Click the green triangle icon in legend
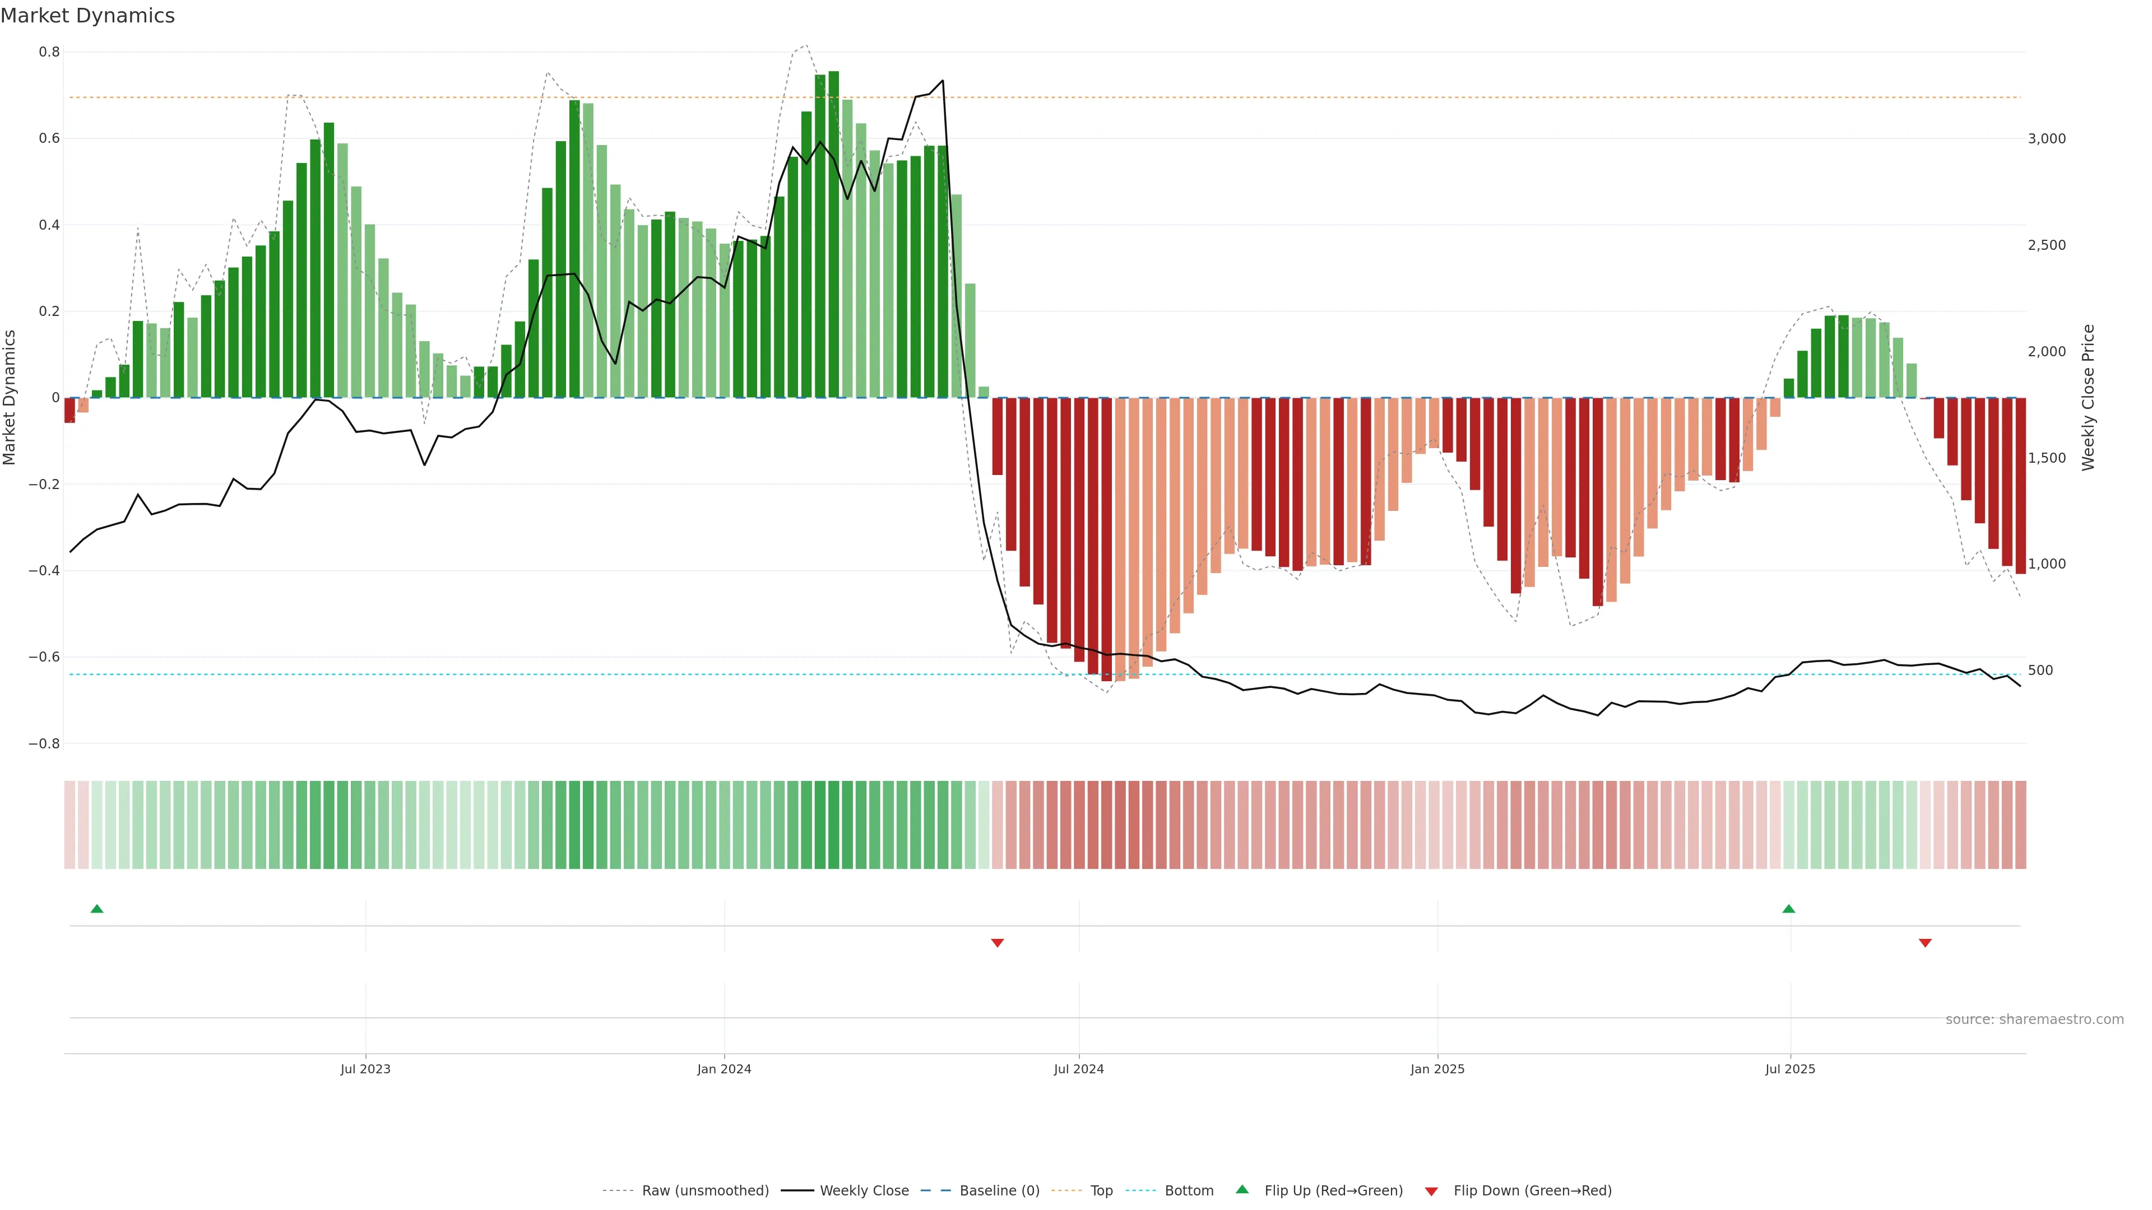 pos(1242,1189)
